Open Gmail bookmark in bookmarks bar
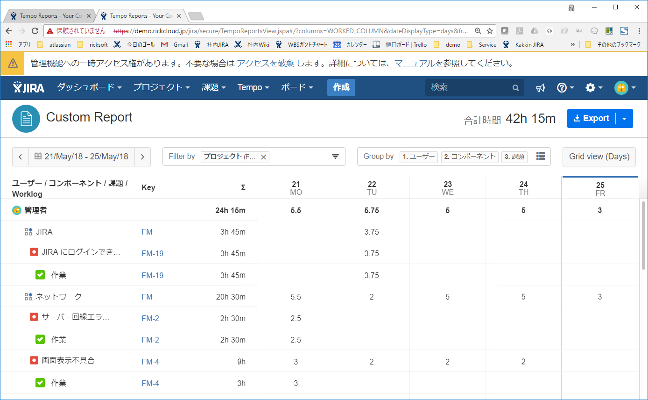 [x=175, y=45]
